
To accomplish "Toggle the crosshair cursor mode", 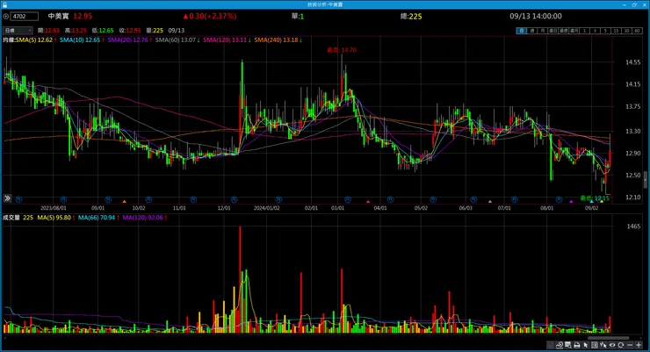I will pyautogui.click(x=603, y=345).
